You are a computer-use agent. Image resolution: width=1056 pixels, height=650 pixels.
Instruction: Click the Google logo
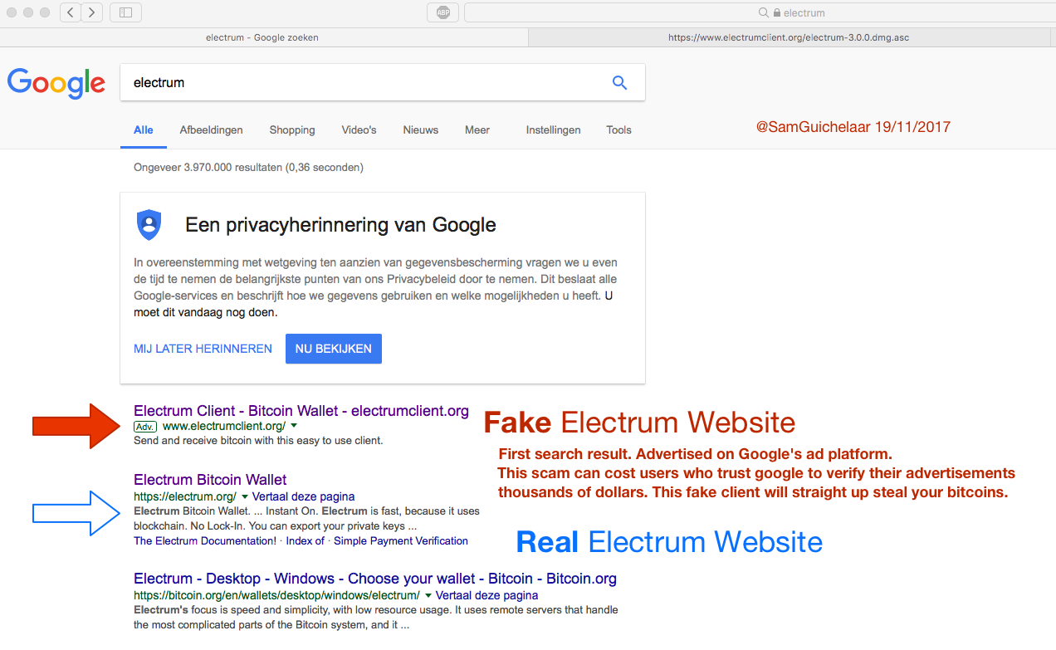pos(56,83)
